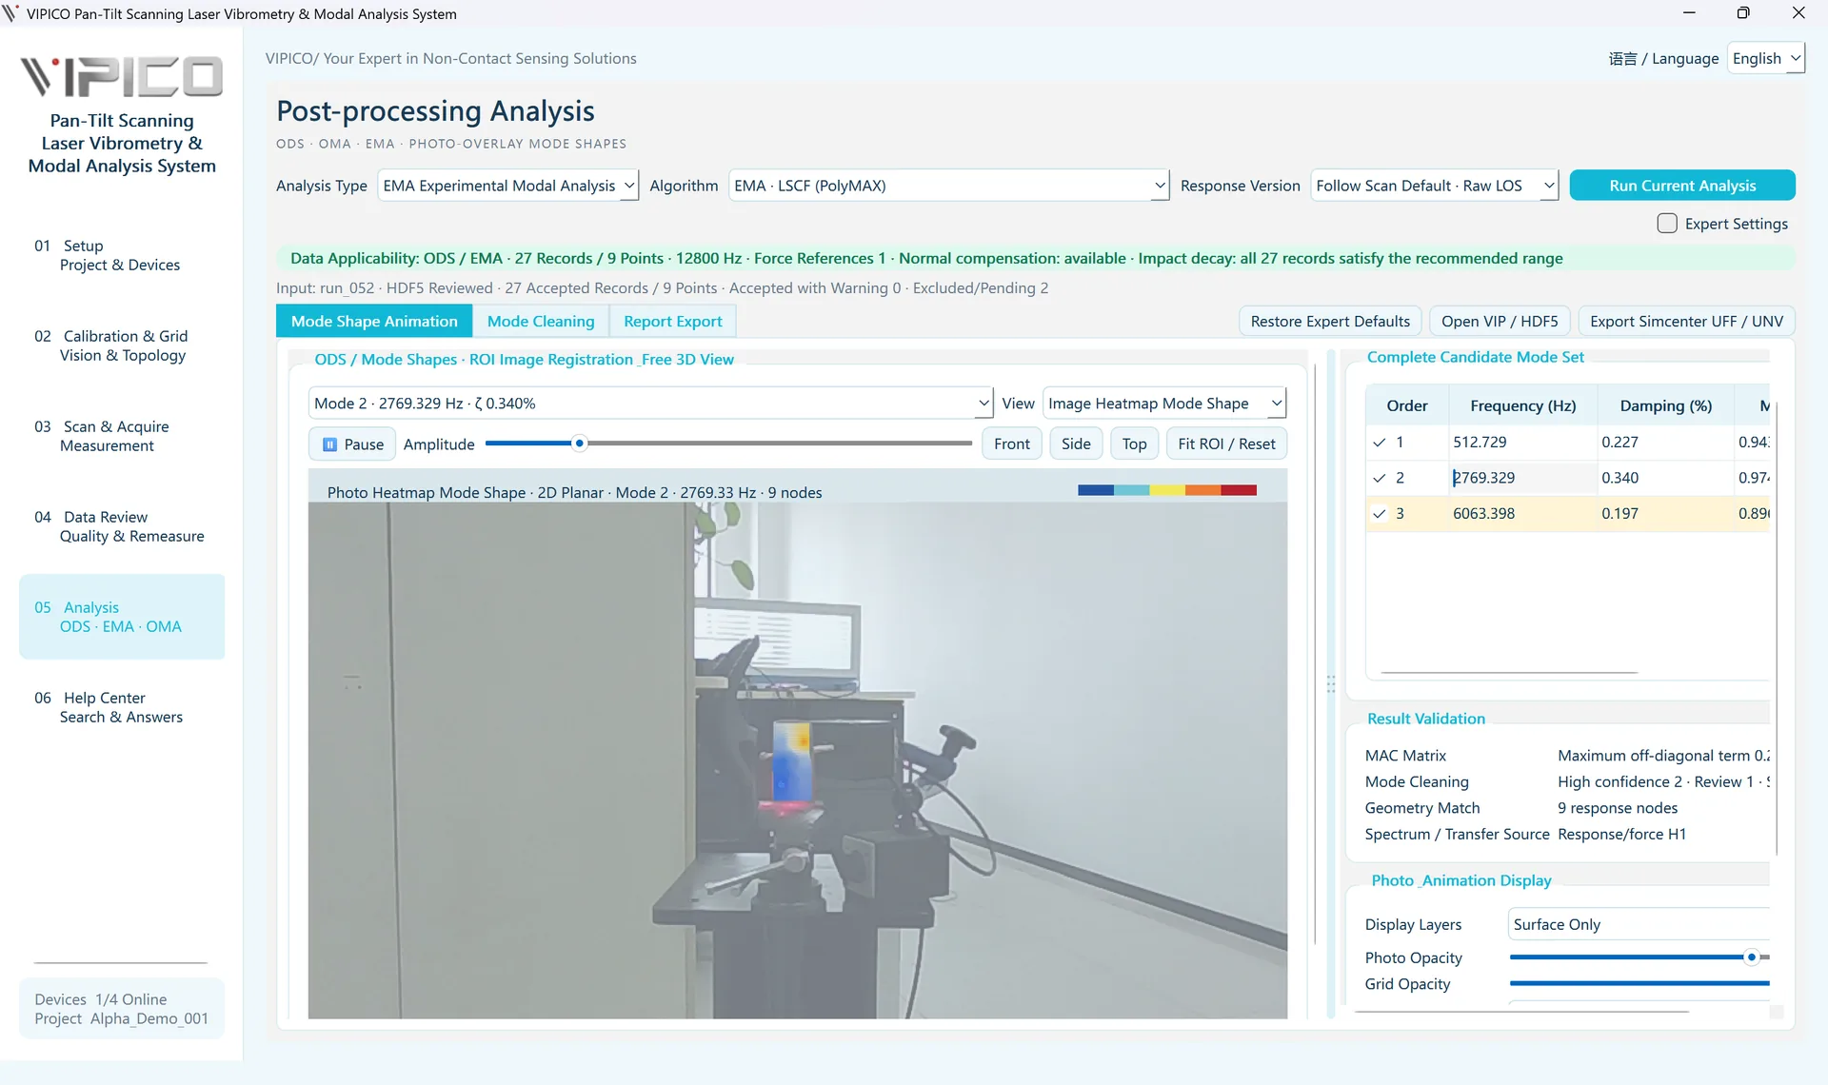The image size is (1828, 1085).
Task: Click damping value 0.197
Action: pyautogui.click(x=1665, y=514)
